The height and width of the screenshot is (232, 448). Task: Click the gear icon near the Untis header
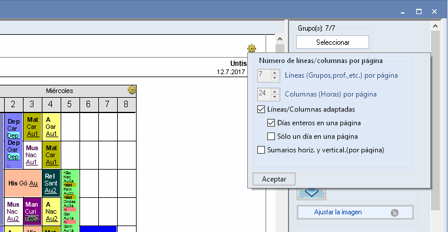click(251, 48)
